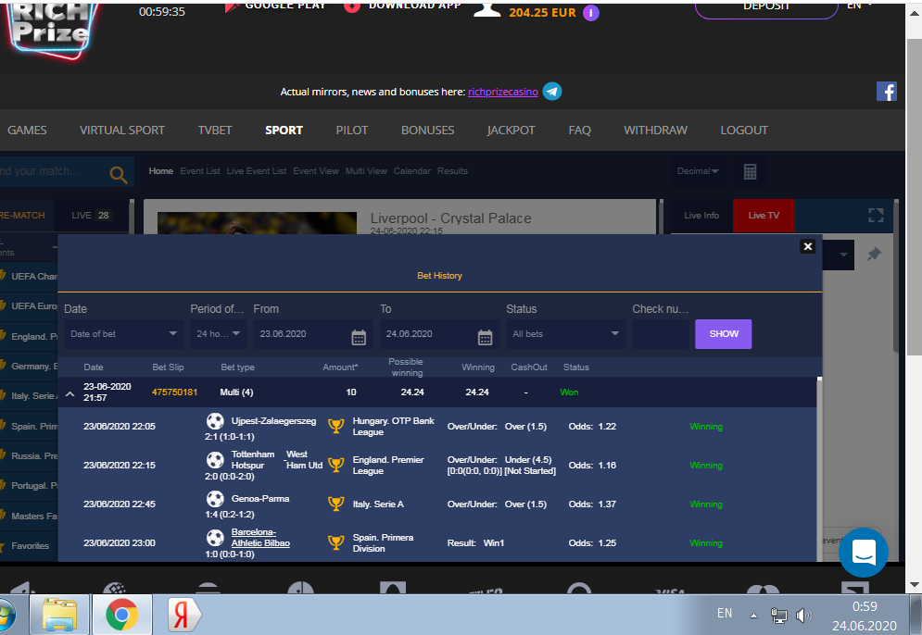Collapse the 23-06-2020 21:57 bet row
Screen dimensions: 922x635
coord(69,393)
